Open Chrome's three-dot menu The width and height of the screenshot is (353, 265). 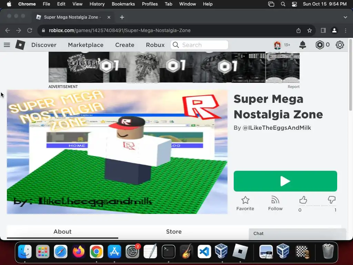[x=345, y=30]
